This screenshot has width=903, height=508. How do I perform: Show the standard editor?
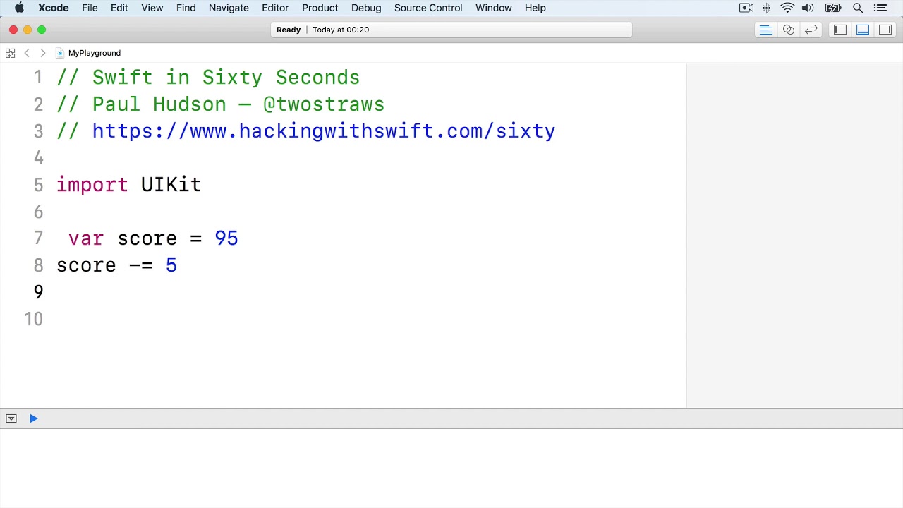coord(765,30)
